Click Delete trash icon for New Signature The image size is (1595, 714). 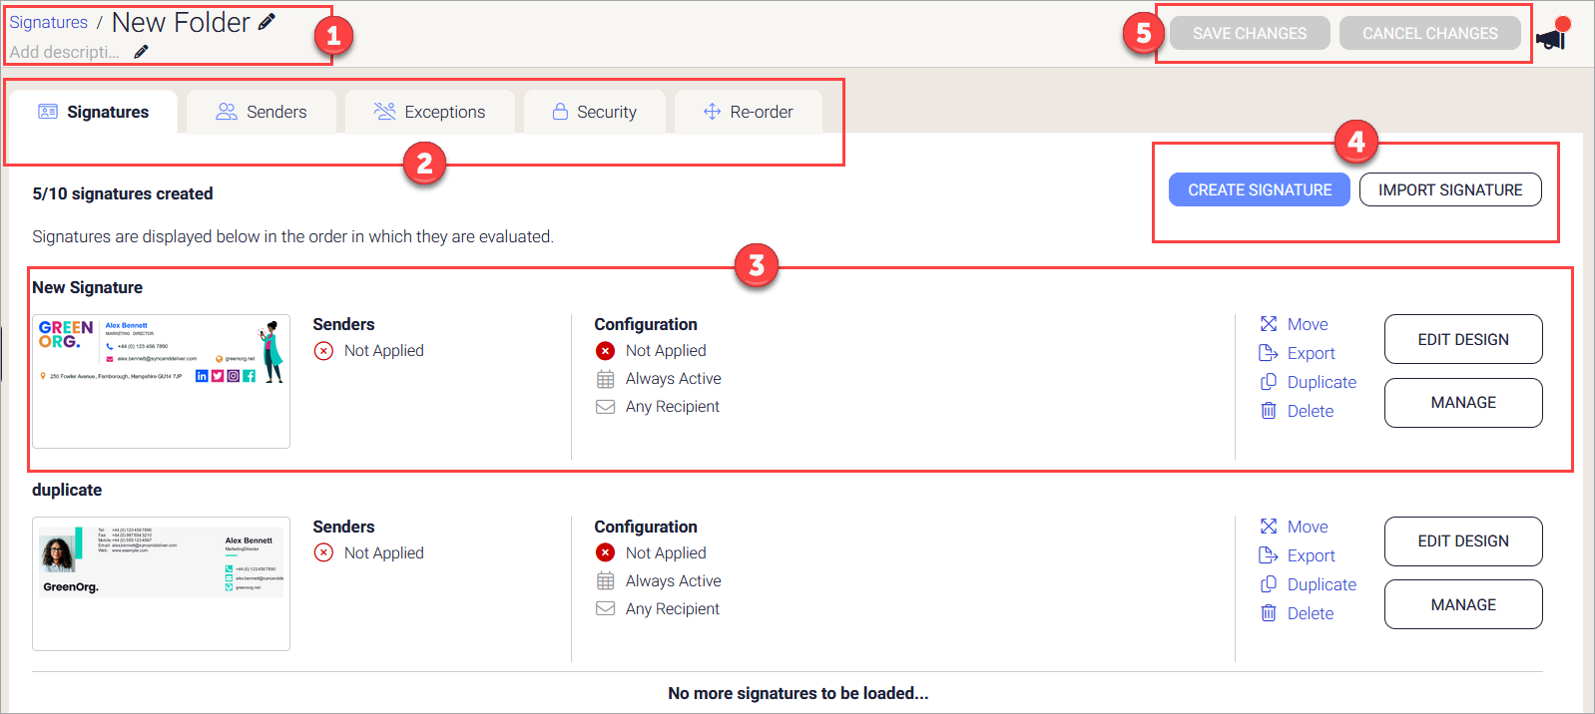(1269, 411)
